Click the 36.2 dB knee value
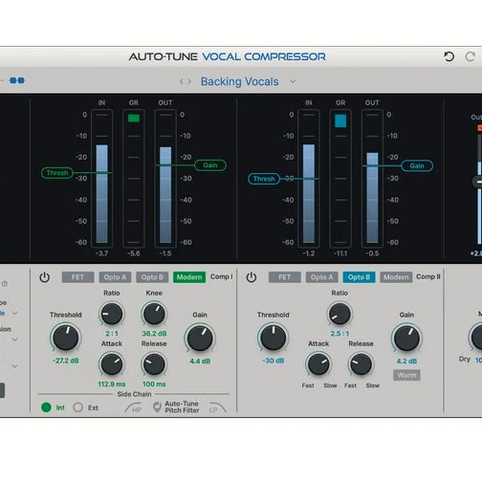 click(155, 333)
